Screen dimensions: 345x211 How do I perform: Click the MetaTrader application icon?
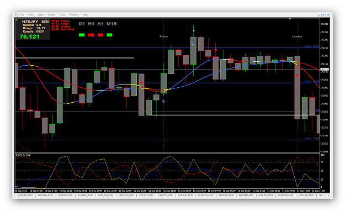click(x=17, y=14)
